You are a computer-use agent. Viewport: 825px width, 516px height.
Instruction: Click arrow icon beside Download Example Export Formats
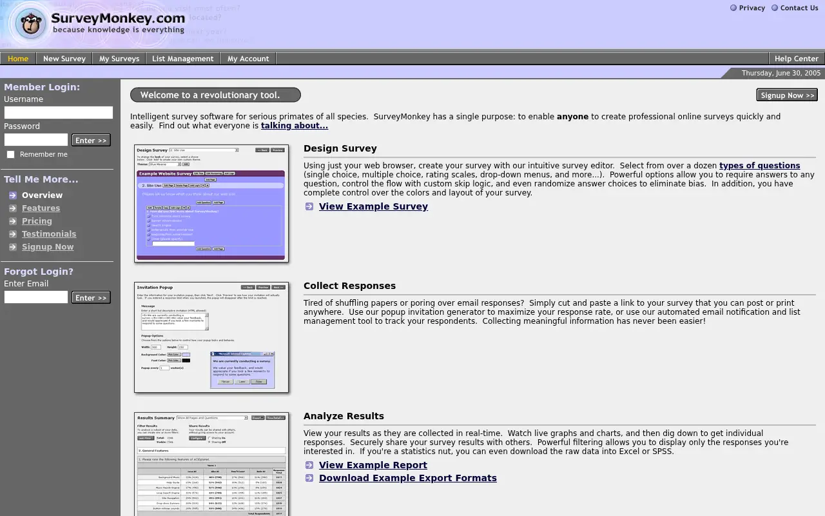click(309, 478)
